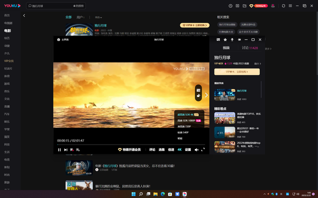
Task: Download the video via download icon
Action: point(232,40)
